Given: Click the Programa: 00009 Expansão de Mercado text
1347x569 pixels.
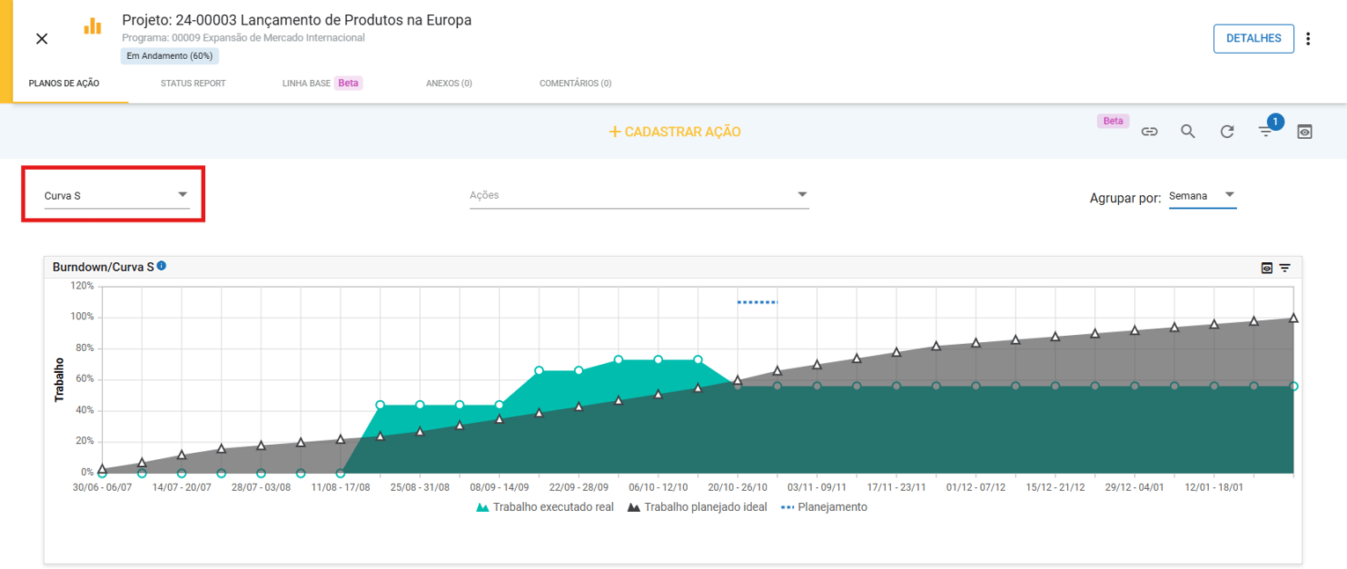Looking at the screenshot, I should (x=244, y=38).
